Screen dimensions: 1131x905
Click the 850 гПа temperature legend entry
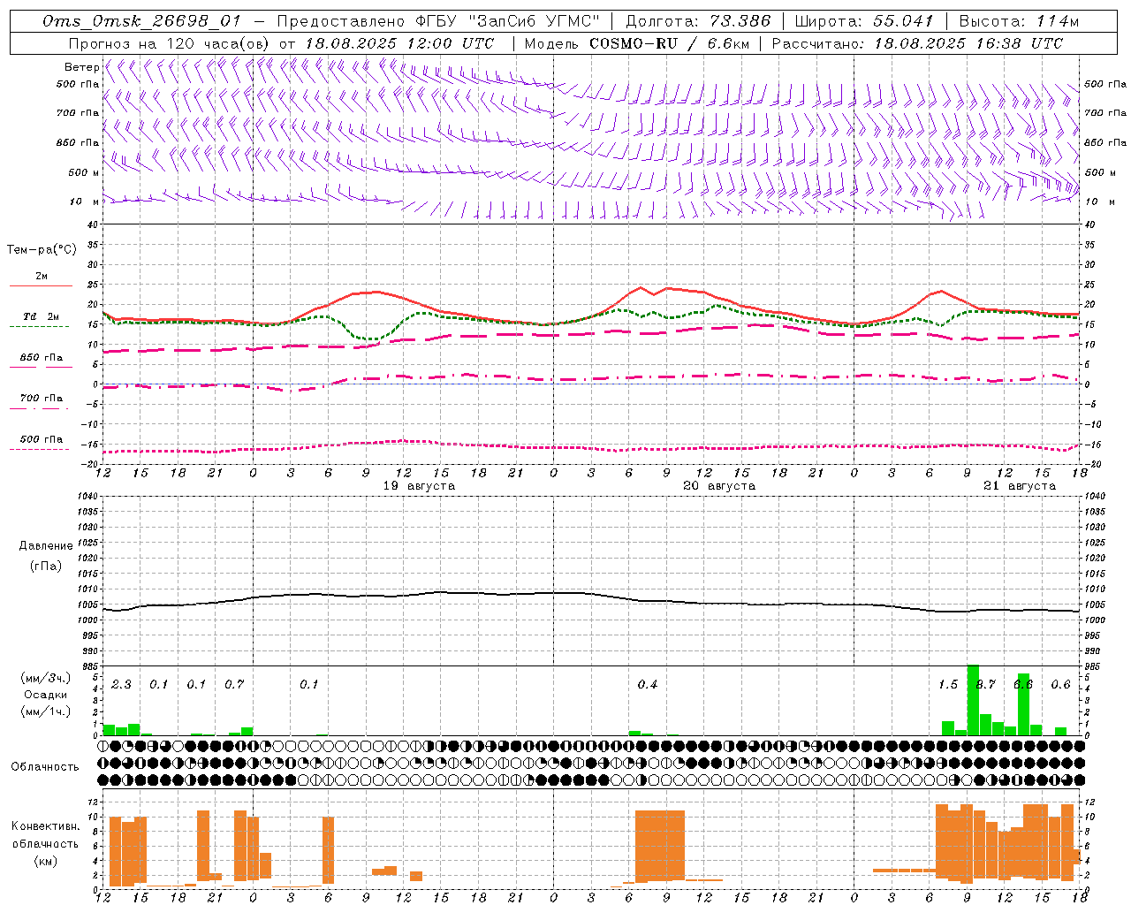pos(42,361)
